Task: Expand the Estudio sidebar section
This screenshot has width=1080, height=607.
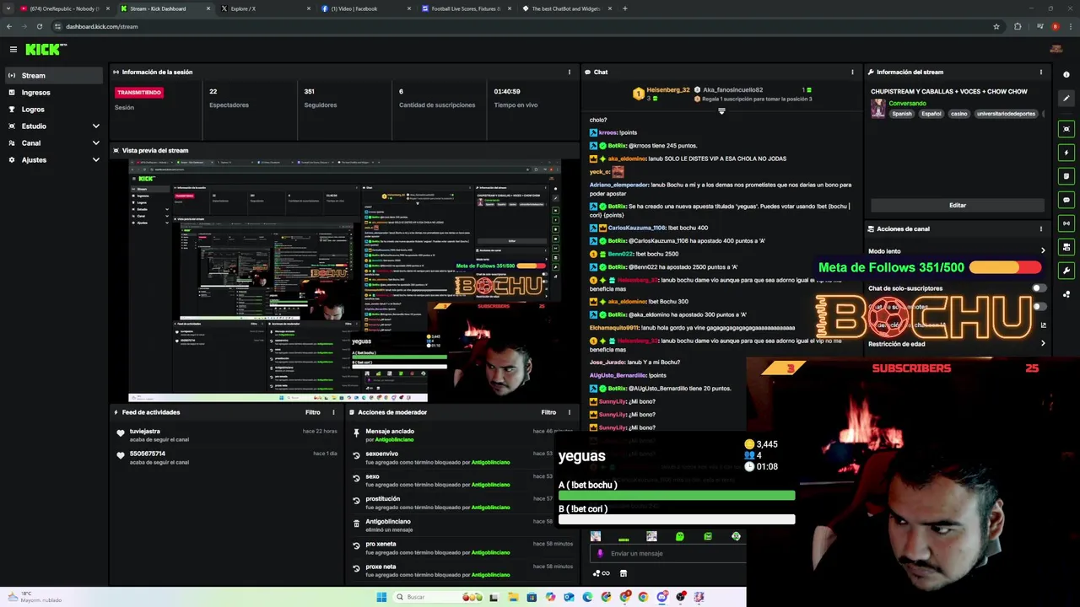Action: [x=95, y=126]
